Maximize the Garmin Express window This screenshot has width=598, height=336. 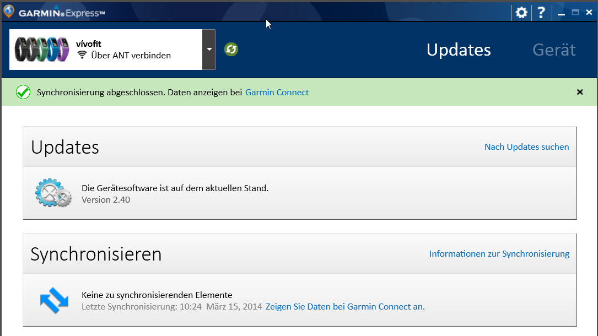point(575,12)
